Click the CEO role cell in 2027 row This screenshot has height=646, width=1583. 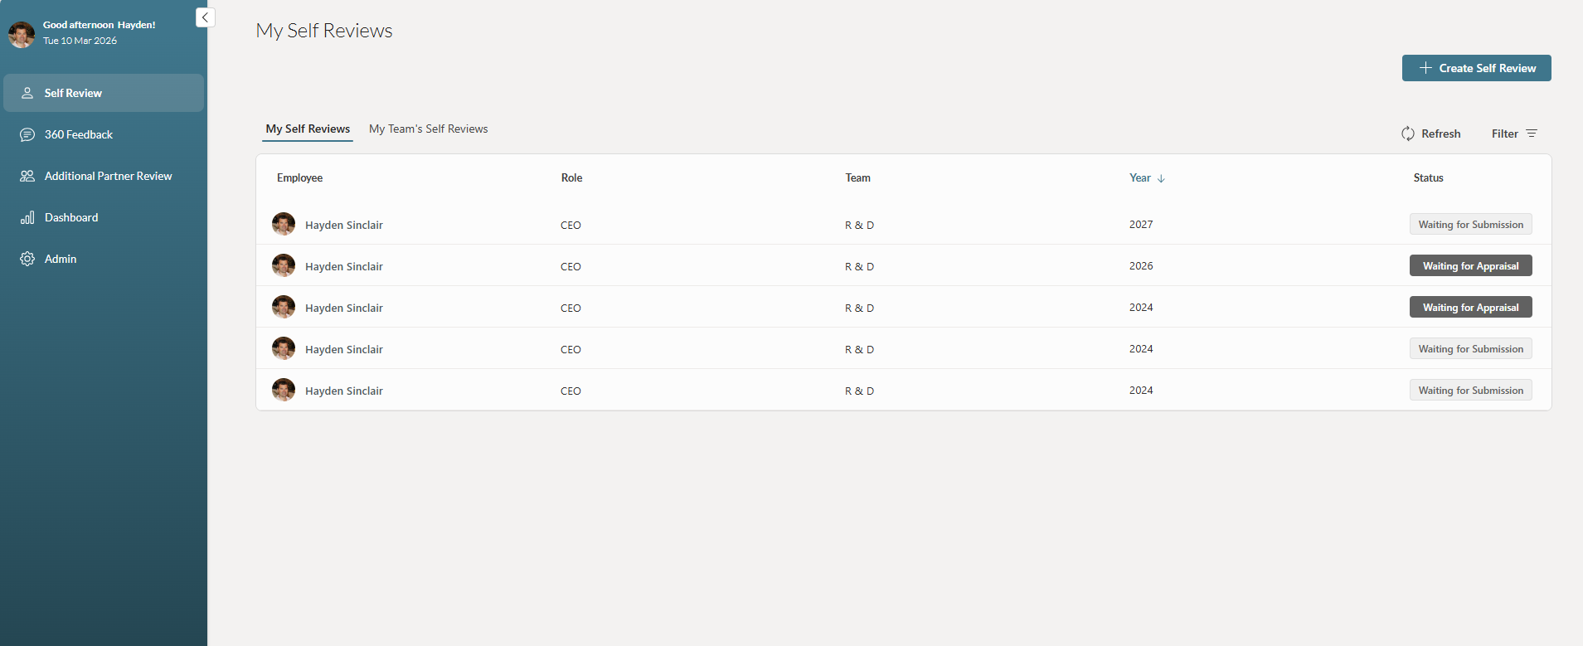coord(571,226)
